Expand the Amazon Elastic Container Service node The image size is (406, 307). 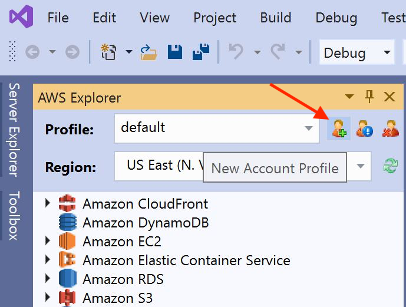(47, 260)
